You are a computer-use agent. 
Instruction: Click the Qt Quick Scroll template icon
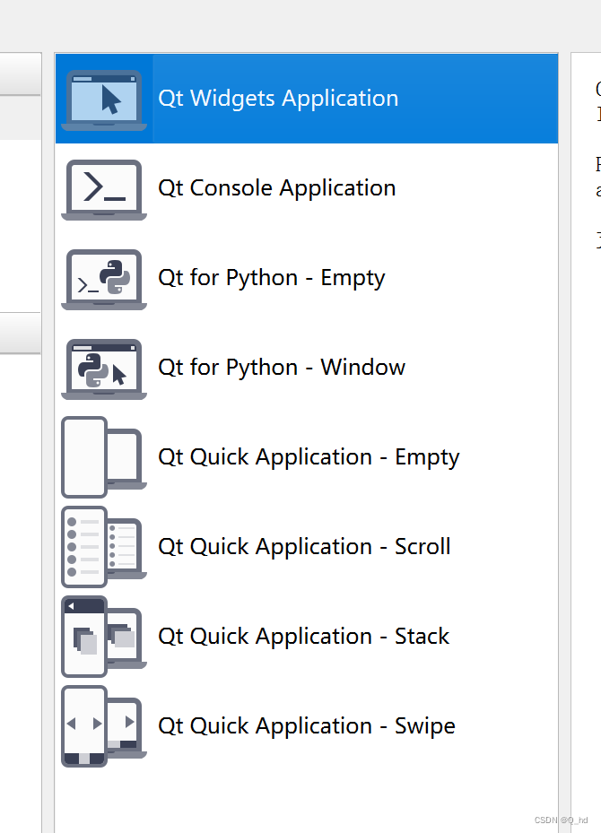click(x=104, y=547)
